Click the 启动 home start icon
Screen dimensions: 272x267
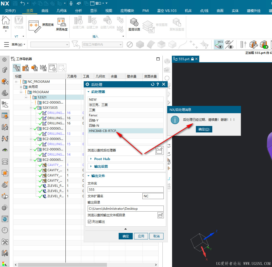click(6, 23)
